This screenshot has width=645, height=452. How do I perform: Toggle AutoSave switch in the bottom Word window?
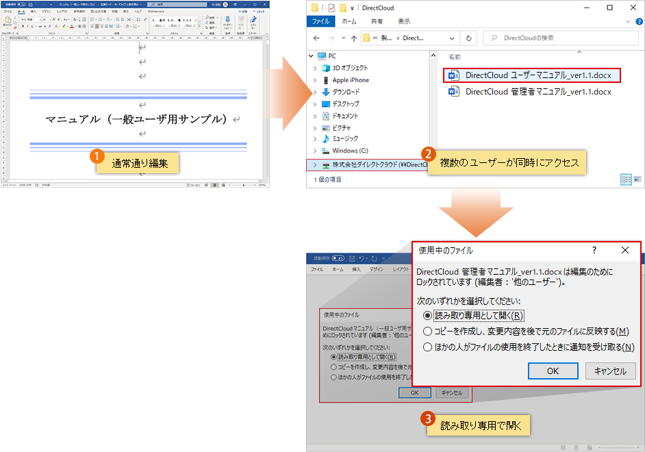pos(338,258)
